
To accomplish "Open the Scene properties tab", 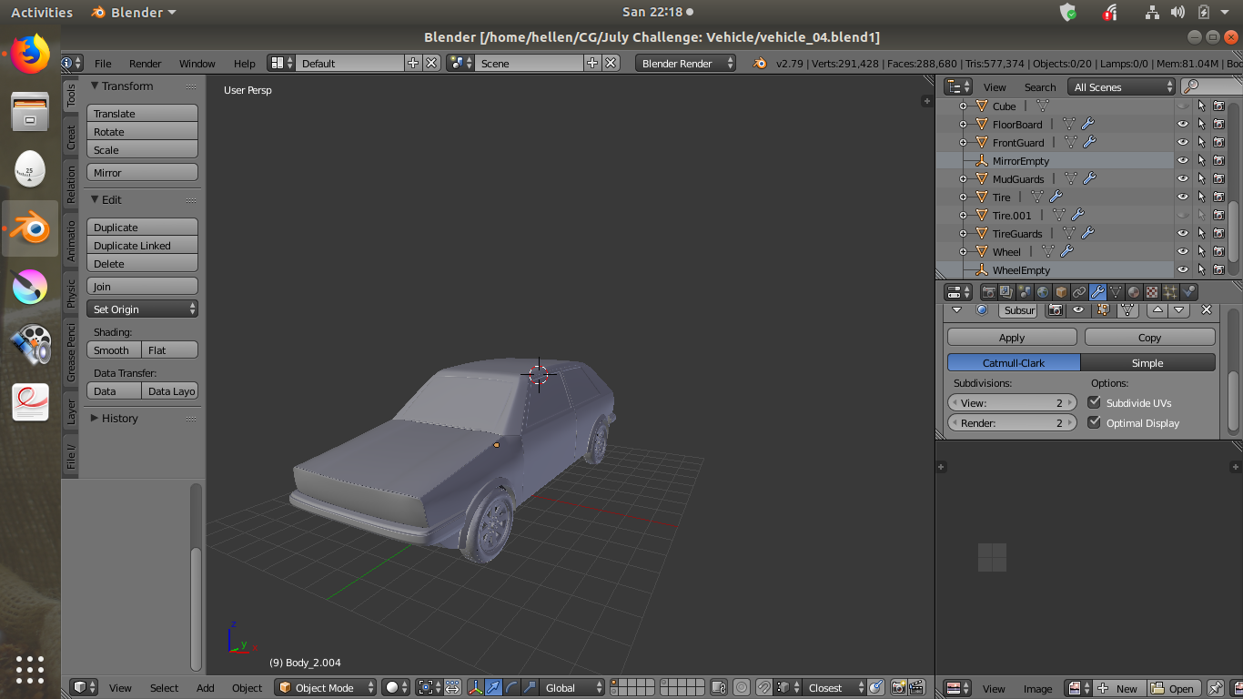I will [x=1025, y=292].
